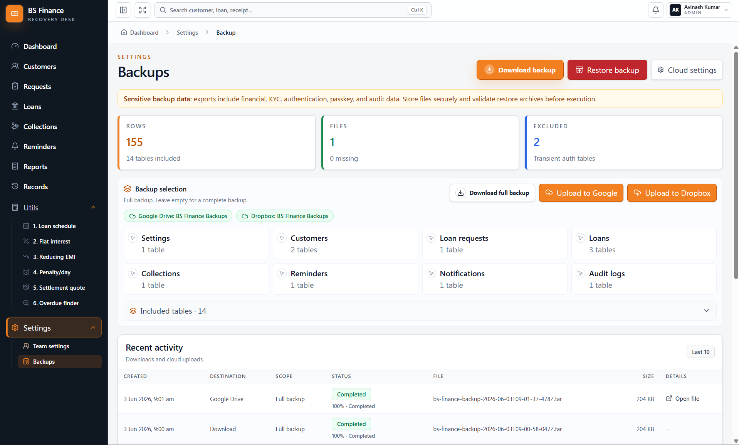The width and height of the screenshot is (739, 445).
Task: Click the Google Drive: BS Finance Backups chip
Action: pyautogui.click(x=178, y=216)
